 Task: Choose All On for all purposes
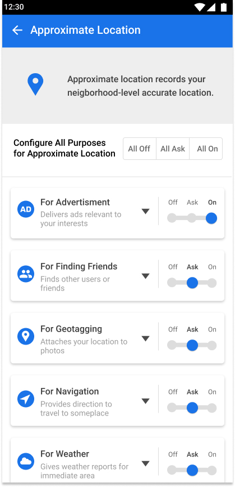click(x=206, y=149)
